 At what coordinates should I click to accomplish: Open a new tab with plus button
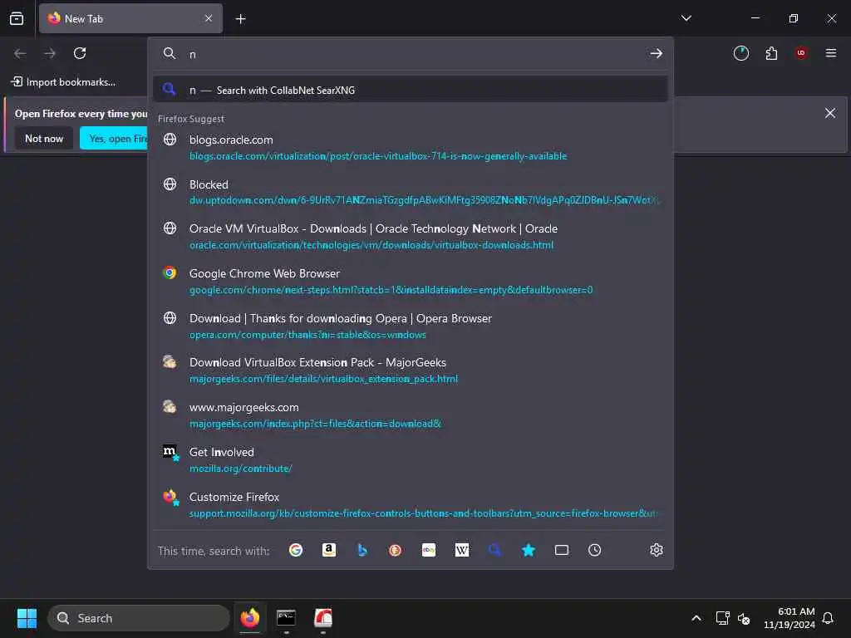pos(240,19)
